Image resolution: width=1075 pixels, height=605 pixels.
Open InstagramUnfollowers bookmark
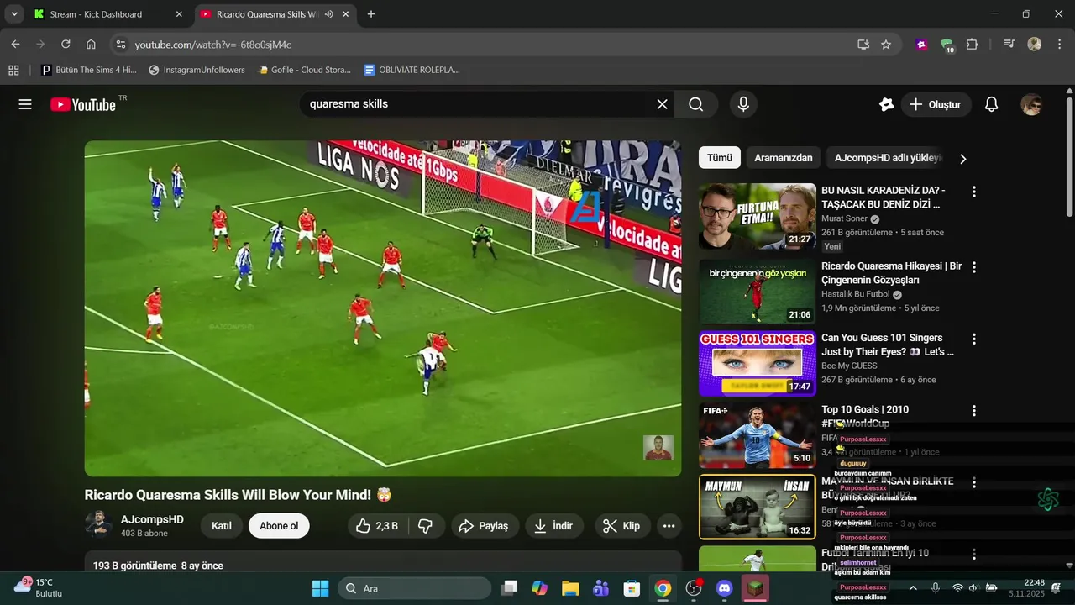(197, 70)
